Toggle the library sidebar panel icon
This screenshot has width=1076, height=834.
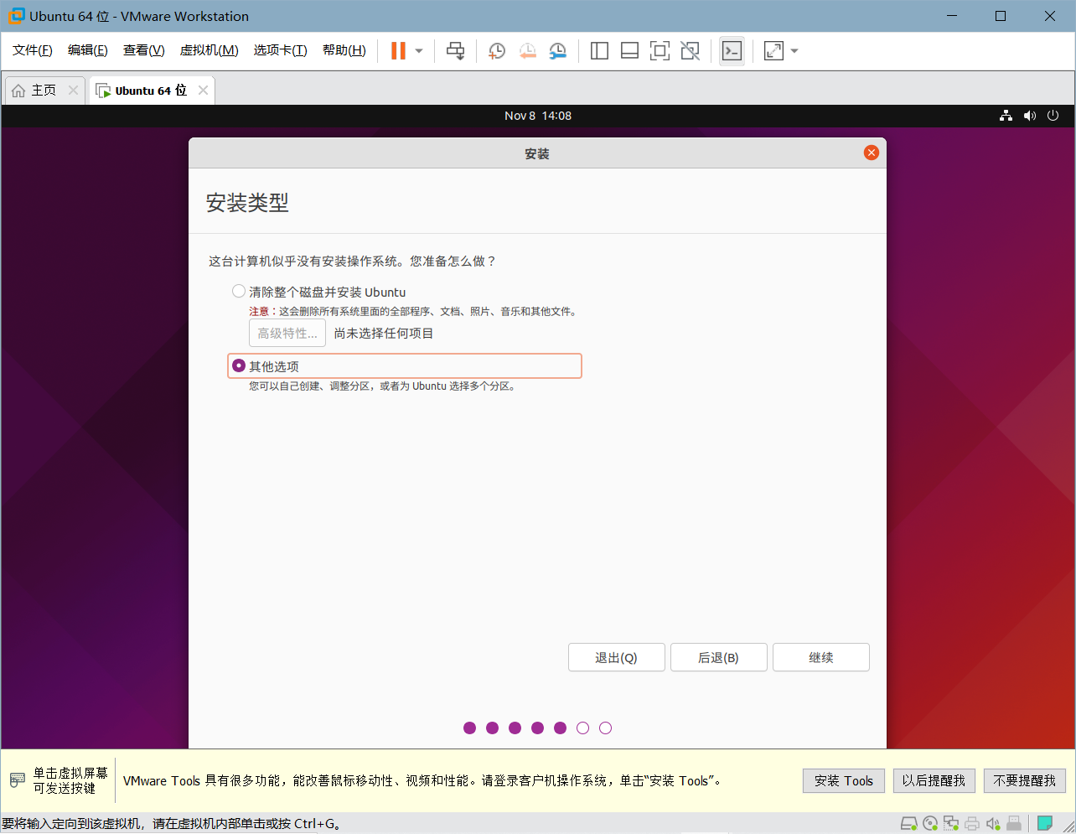point(599,51)
